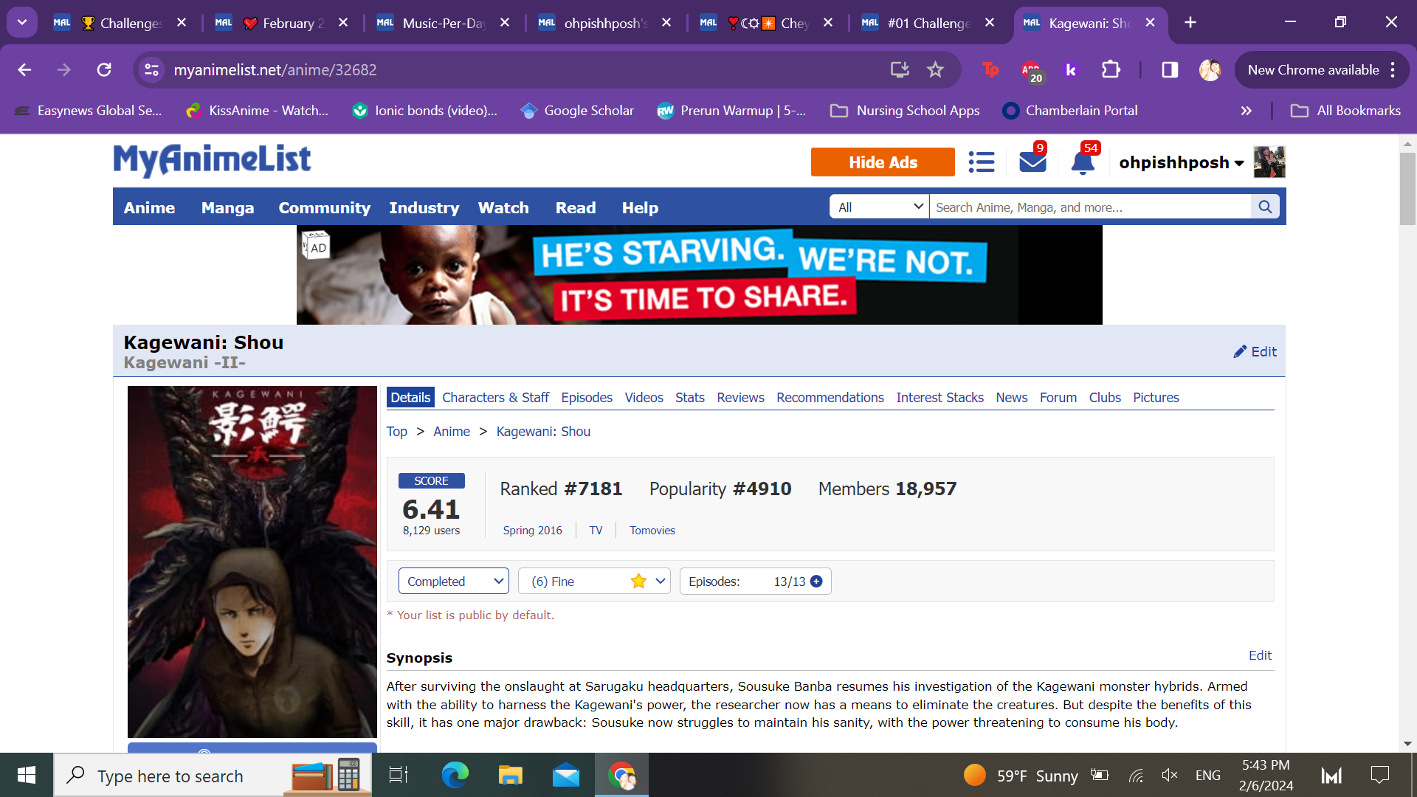Click the search magnifier button on MyAnimeList

[1265, 207]
